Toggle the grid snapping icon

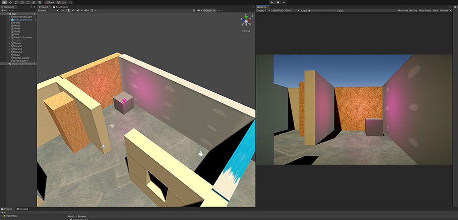tap(71, 3)
